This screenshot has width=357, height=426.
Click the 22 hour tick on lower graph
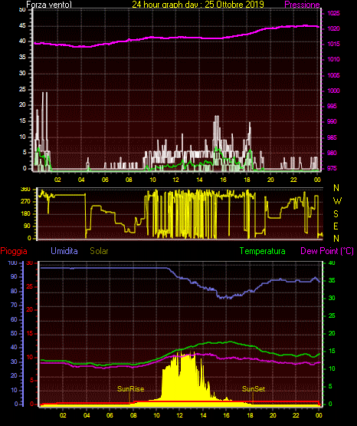296,415
